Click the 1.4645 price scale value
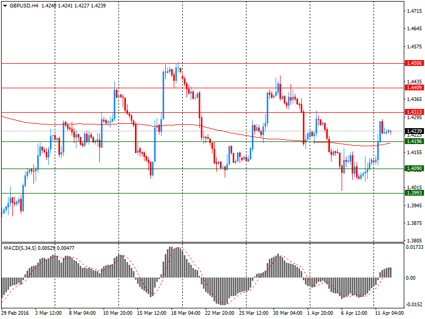This screenshot has width=425, height=319. 414,29
